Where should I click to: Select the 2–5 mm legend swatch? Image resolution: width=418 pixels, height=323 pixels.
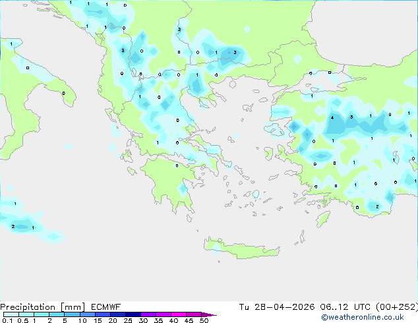57,314
